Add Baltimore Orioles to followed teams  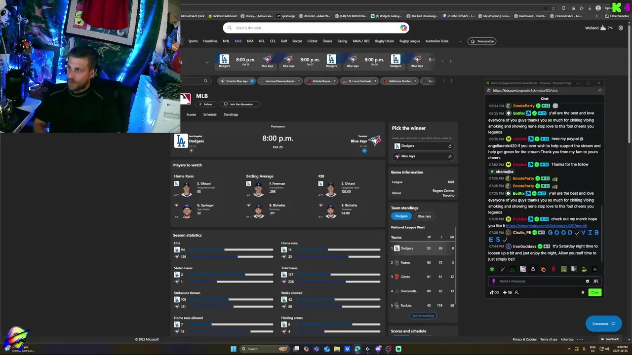coord(415,81)
